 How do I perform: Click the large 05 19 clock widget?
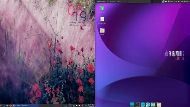(77, 13)
